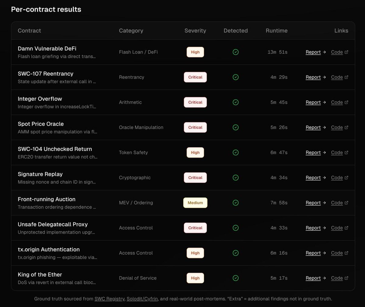Screen dimensions: 365x307
Task: Click detected checkmark for Spot Price Oracle
Action: (235, 127)
